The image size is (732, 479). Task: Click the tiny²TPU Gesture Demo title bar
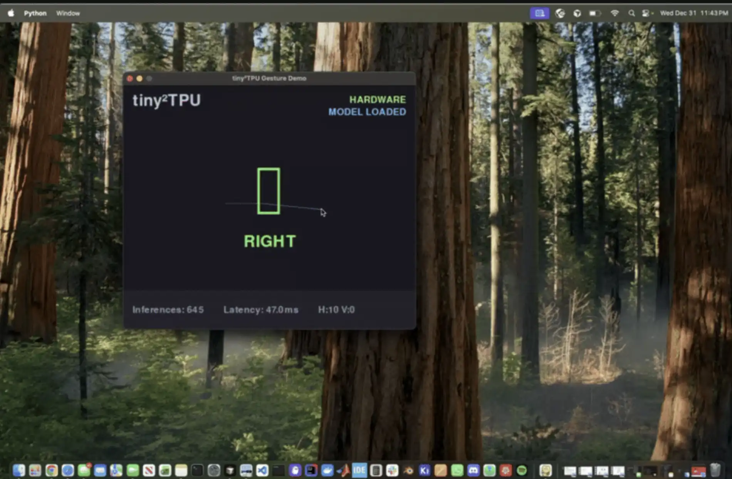[x=269, y=78]
